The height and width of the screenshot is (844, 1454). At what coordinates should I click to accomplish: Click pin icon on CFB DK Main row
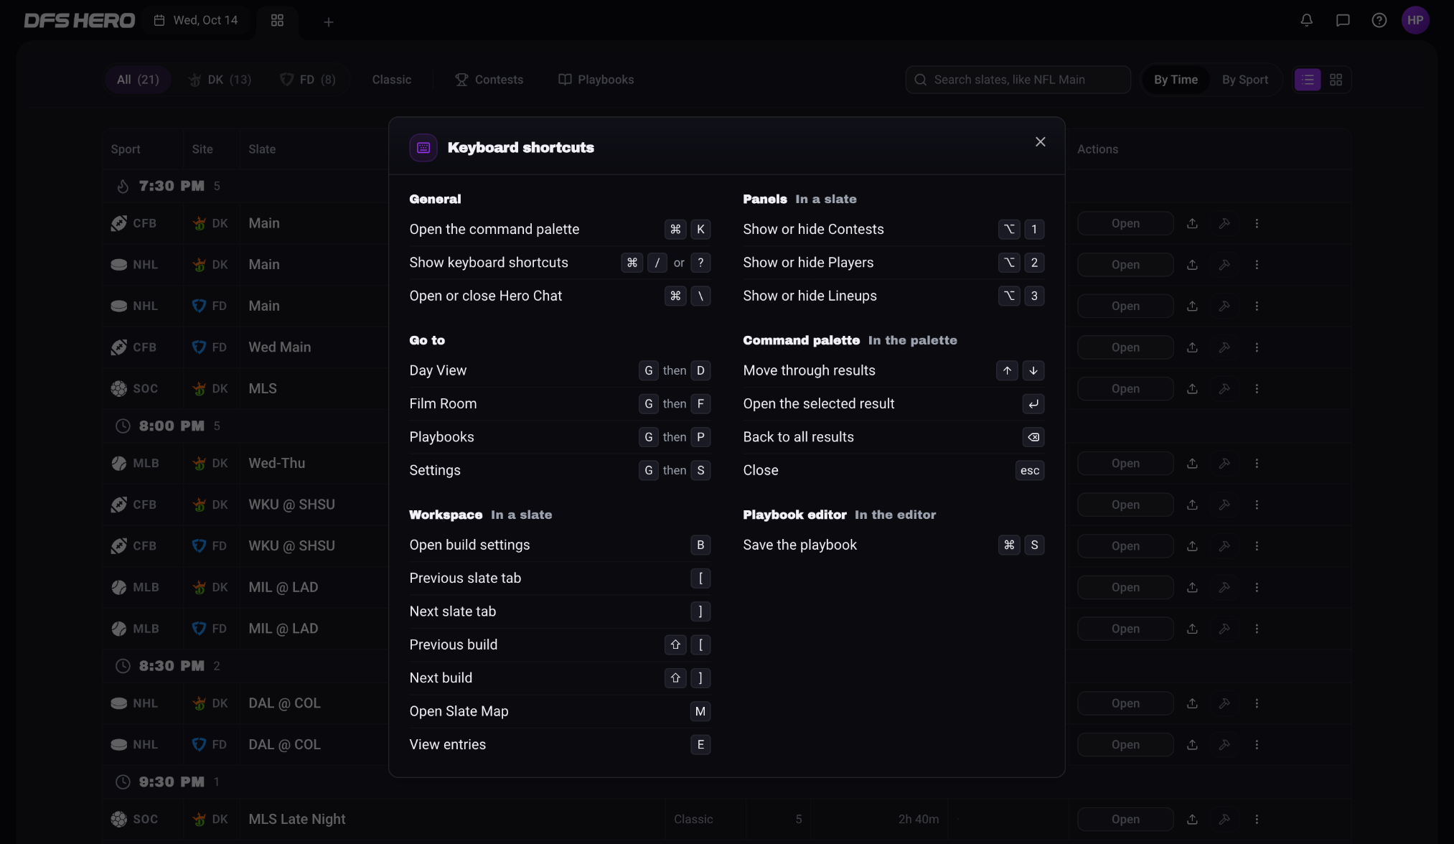[1224, 223]
